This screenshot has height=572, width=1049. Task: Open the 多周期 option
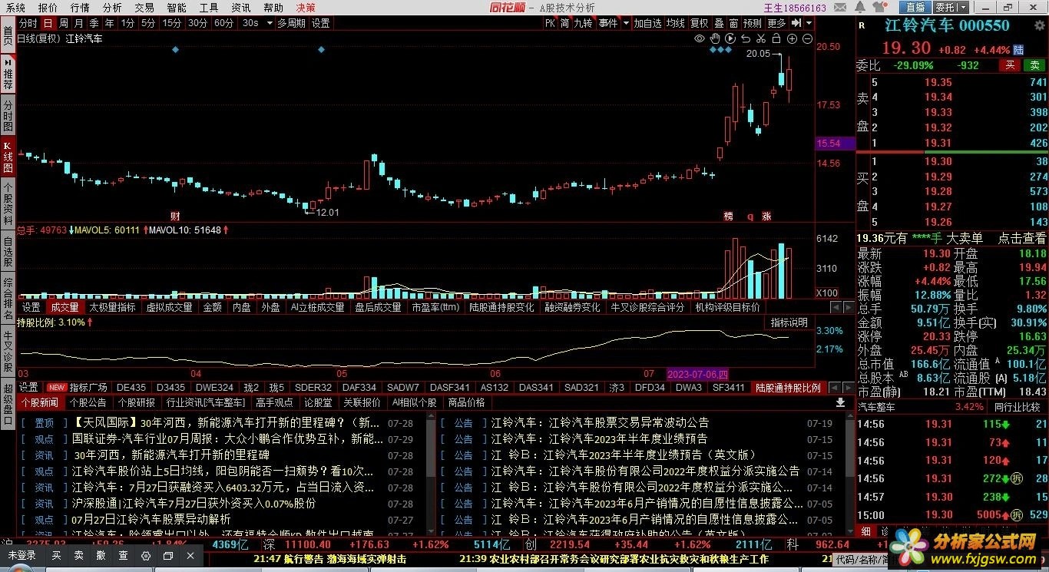pos(292,23)
